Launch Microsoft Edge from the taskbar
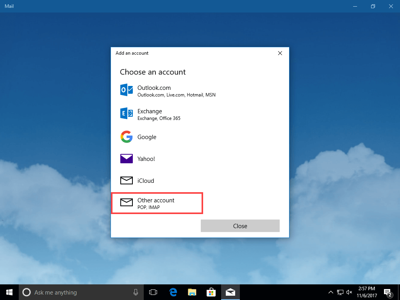The image size is (400, 300). [x=173, y=292]
